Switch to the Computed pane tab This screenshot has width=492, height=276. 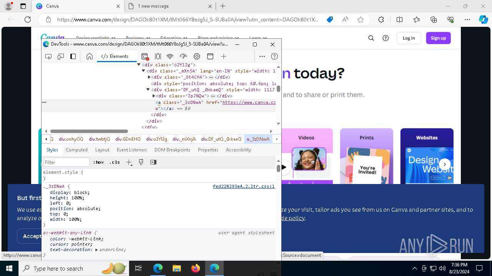point(76,150)
